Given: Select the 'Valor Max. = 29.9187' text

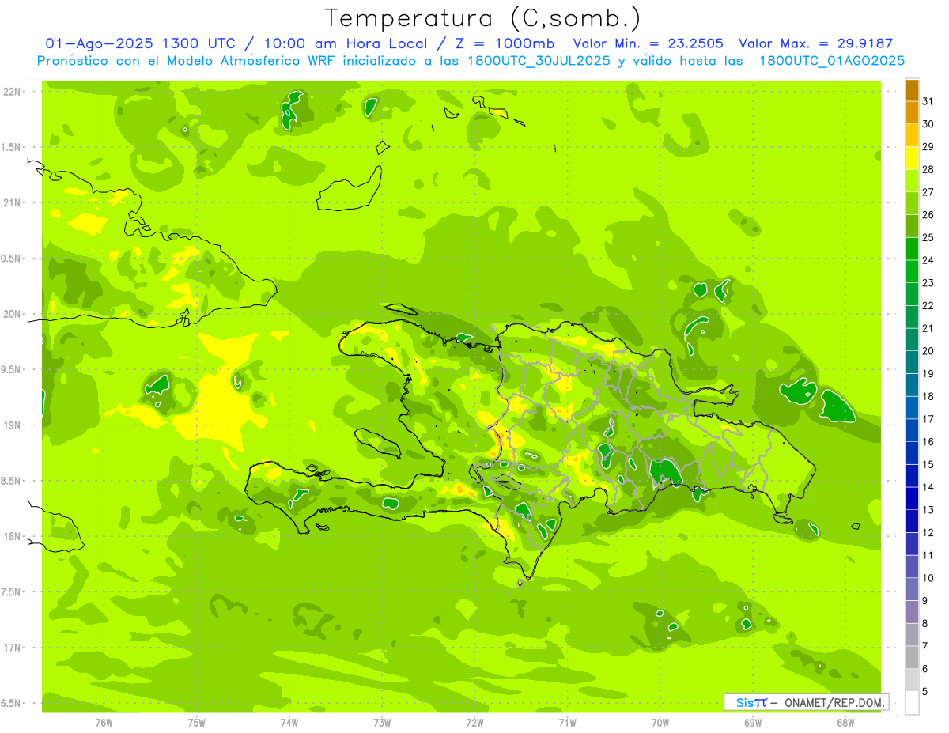Looking at the screenshot, I should click(x=815, y=43).
